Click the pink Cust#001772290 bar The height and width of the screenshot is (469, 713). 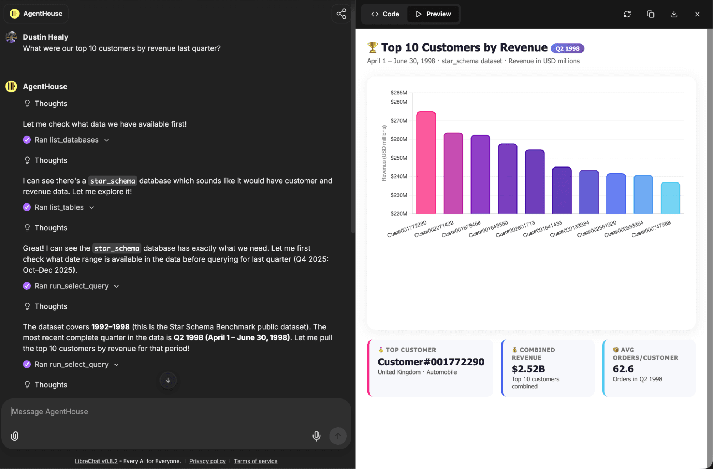[426, 163]
